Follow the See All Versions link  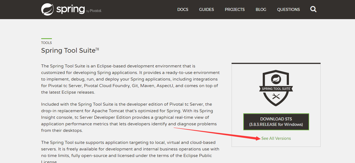click(x=276, y=138)
